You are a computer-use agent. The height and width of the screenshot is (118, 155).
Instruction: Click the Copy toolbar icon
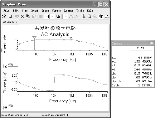[x=28, y=16]
